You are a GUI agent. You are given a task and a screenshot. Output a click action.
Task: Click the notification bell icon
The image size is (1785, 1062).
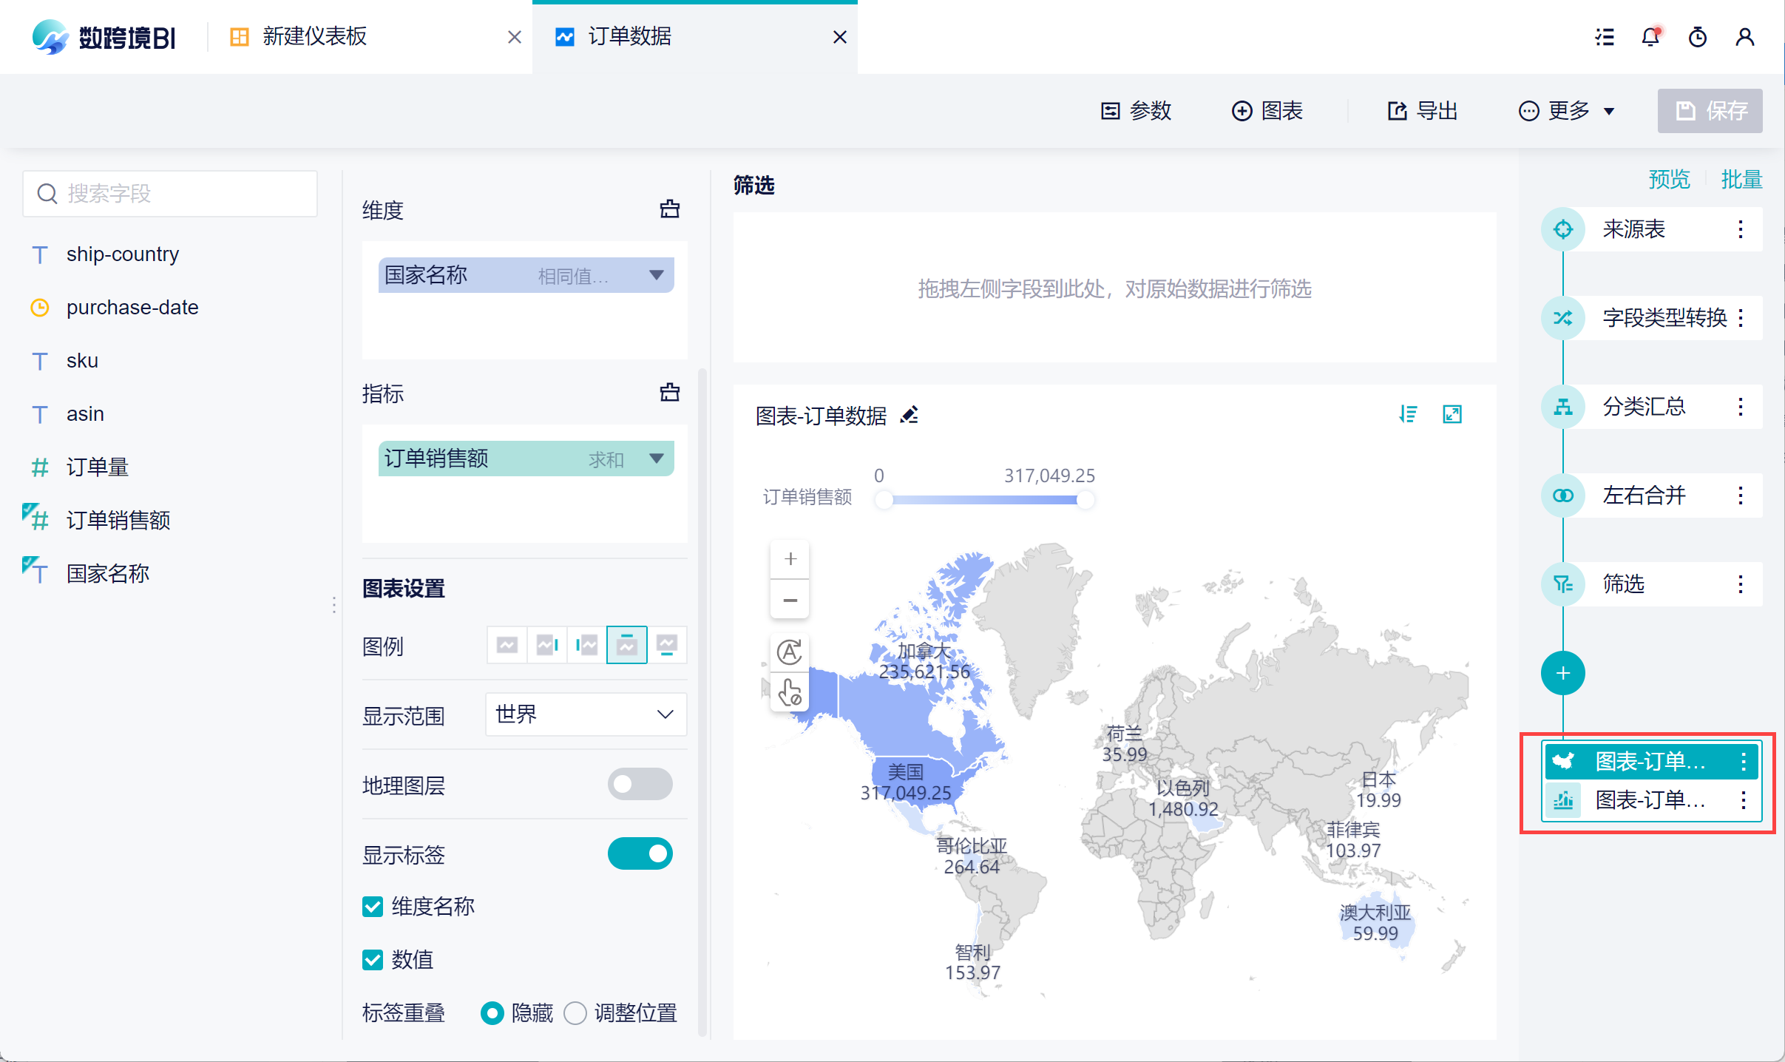1650,37
